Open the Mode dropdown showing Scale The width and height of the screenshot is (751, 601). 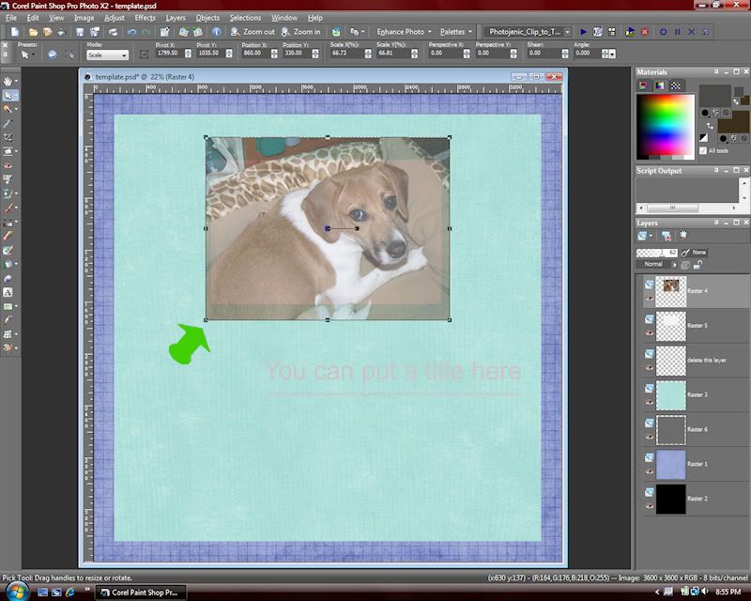[x=107, y=55]
